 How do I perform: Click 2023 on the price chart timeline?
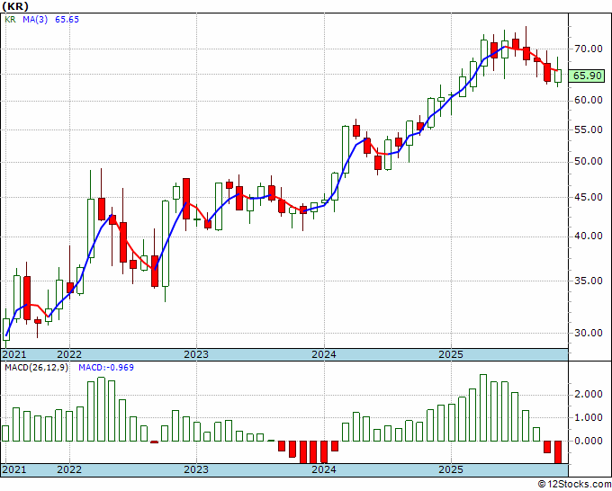[196, 354]
